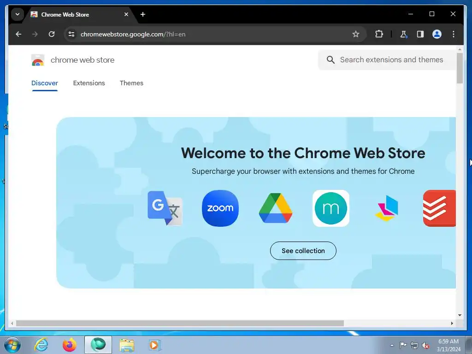Click the vertical scrollbar thumb
Screen dimensions: 472x354
click(460, 68)
